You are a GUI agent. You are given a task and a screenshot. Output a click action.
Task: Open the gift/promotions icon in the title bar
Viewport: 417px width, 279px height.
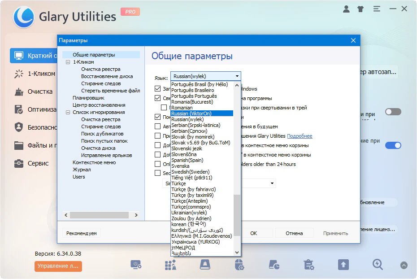pos(361,9)
